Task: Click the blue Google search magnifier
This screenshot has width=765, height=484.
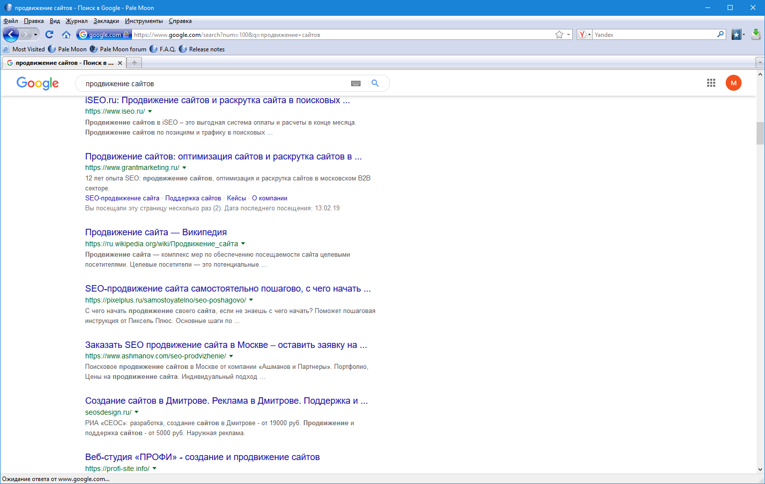Action: point(375,83)
